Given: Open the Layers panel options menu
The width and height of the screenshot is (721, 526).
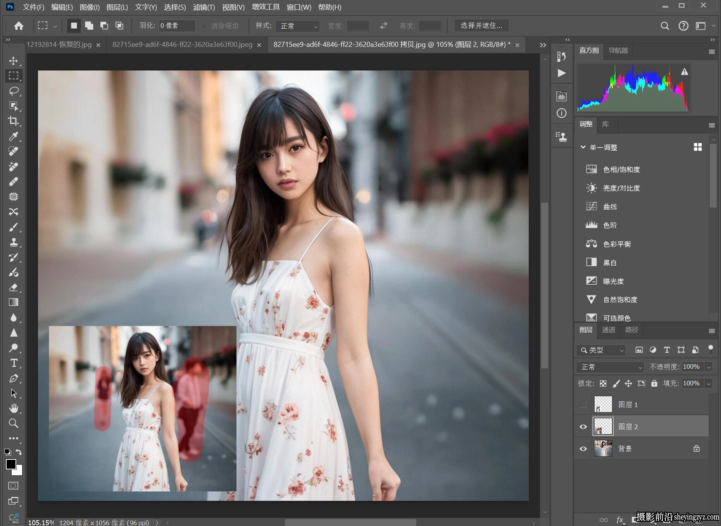Looking at the screenshot, I should pos(712,331).
